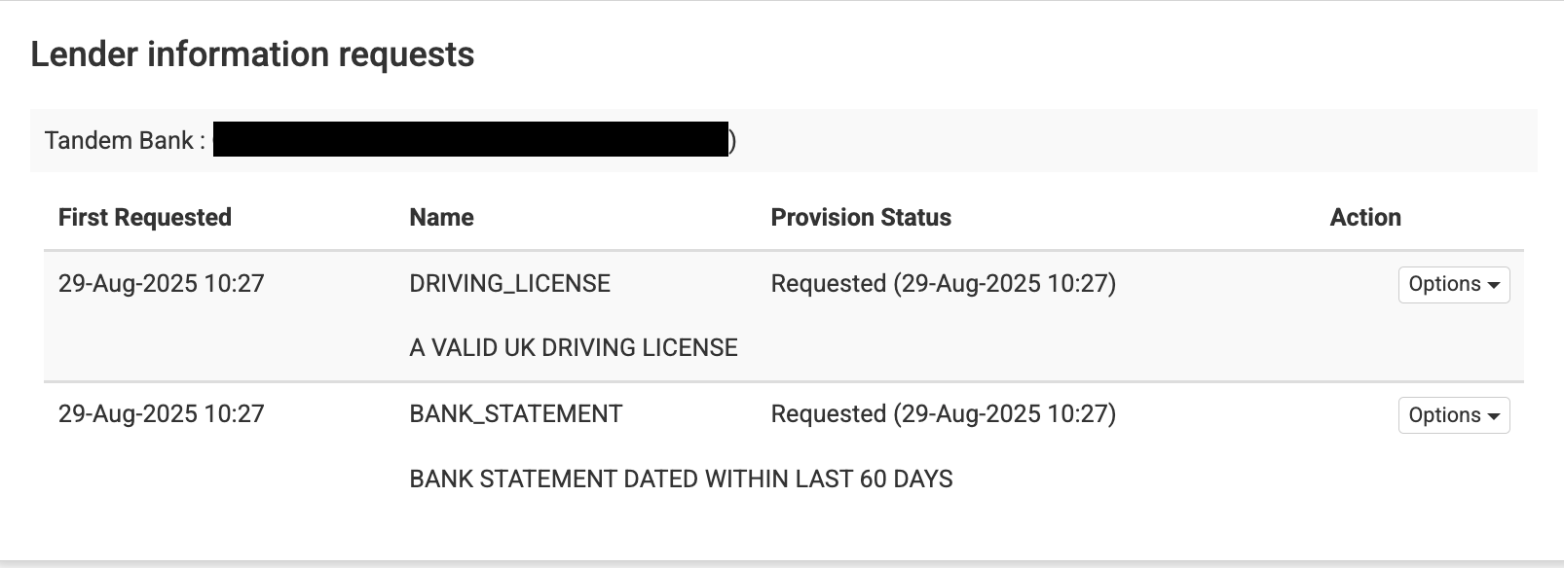Click the A VALID UK DRIVING LICENSE description
This screenshot has width=1564, height=568.
coord(573,346)
